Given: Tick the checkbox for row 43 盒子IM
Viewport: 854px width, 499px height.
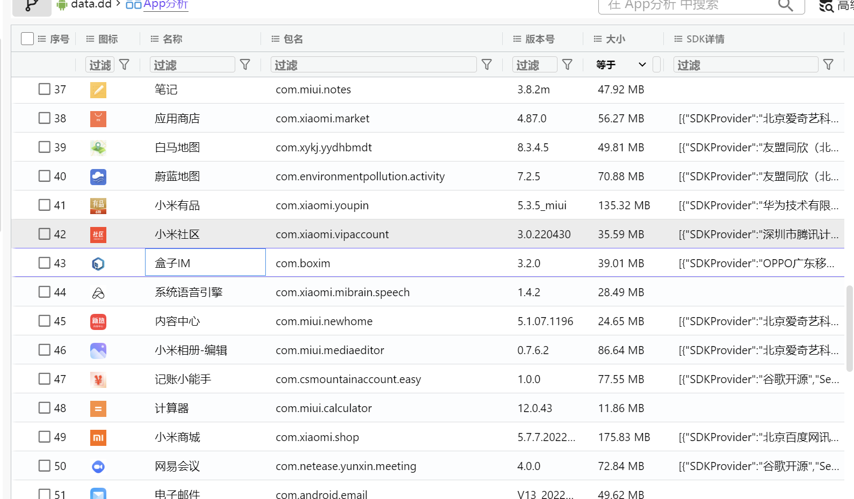Looking at the screenshot, I should (44, 263).
